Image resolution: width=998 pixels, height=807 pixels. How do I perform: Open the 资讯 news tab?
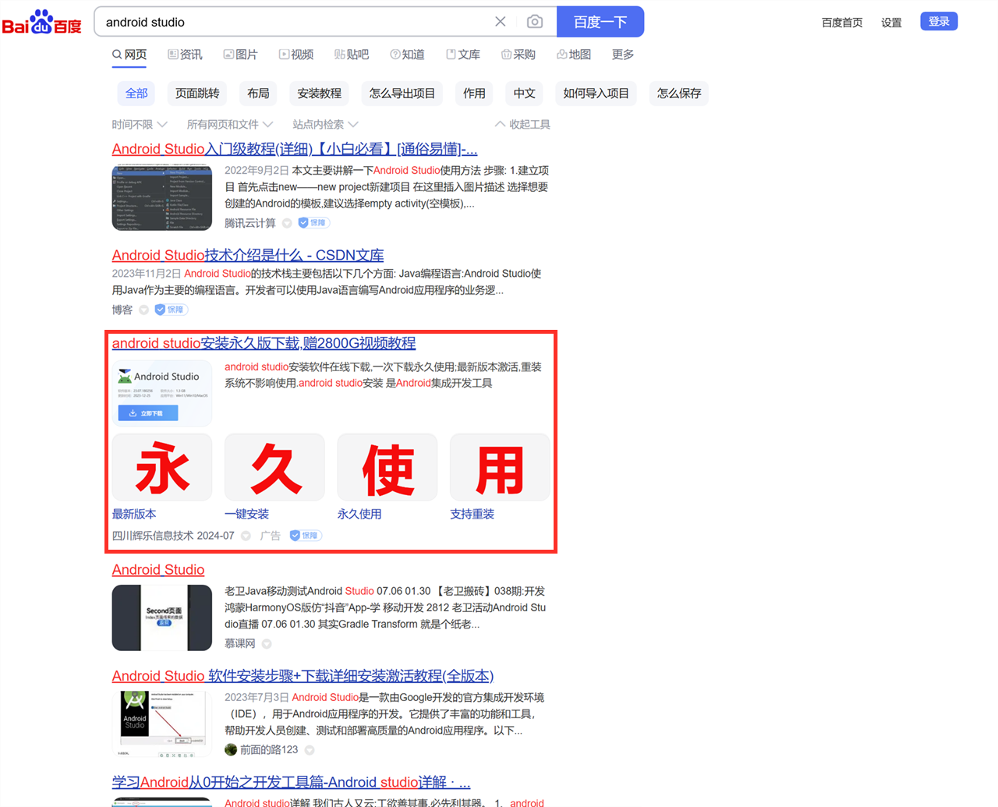pyautogui.click(x=185, y=55)
